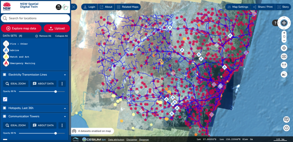Image resolution: width=293 pixels, height=142 pixels.
Task: Open the split-screen compare tool icon
Action: 284,56
